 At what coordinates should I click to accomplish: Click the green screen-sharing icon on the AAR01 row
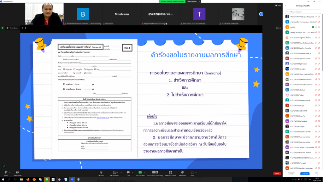313,27
